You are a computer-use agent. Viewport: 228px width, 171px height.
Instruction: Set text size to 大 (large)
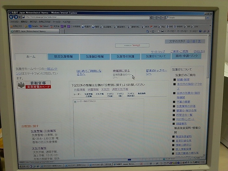coord(199,41)
